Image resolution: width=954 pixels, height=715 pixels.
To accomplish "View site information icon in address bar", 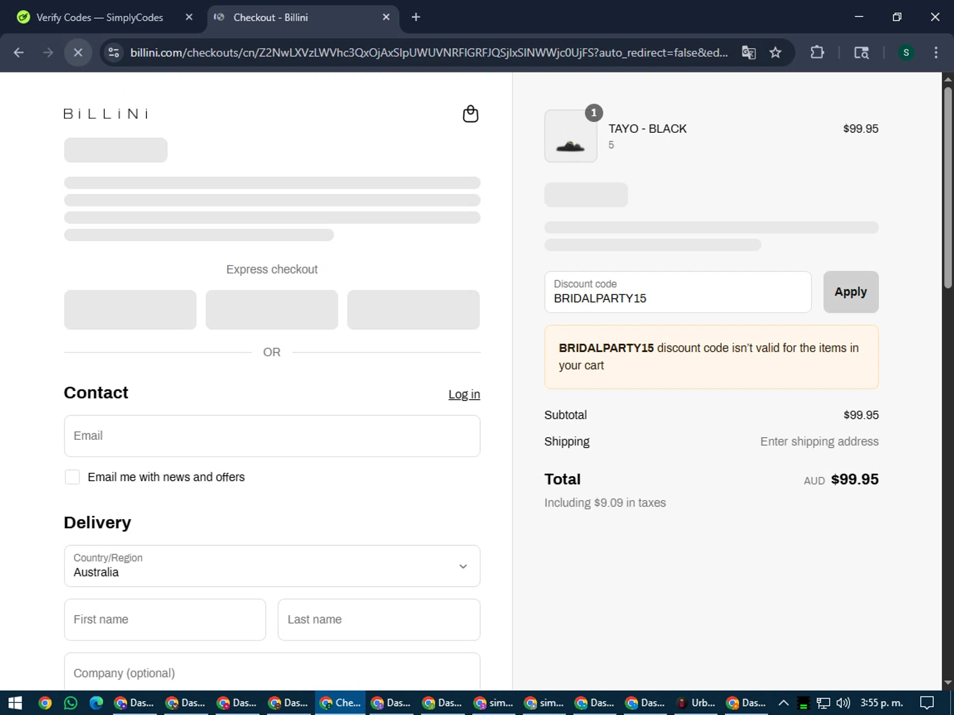I will (114, 53).
